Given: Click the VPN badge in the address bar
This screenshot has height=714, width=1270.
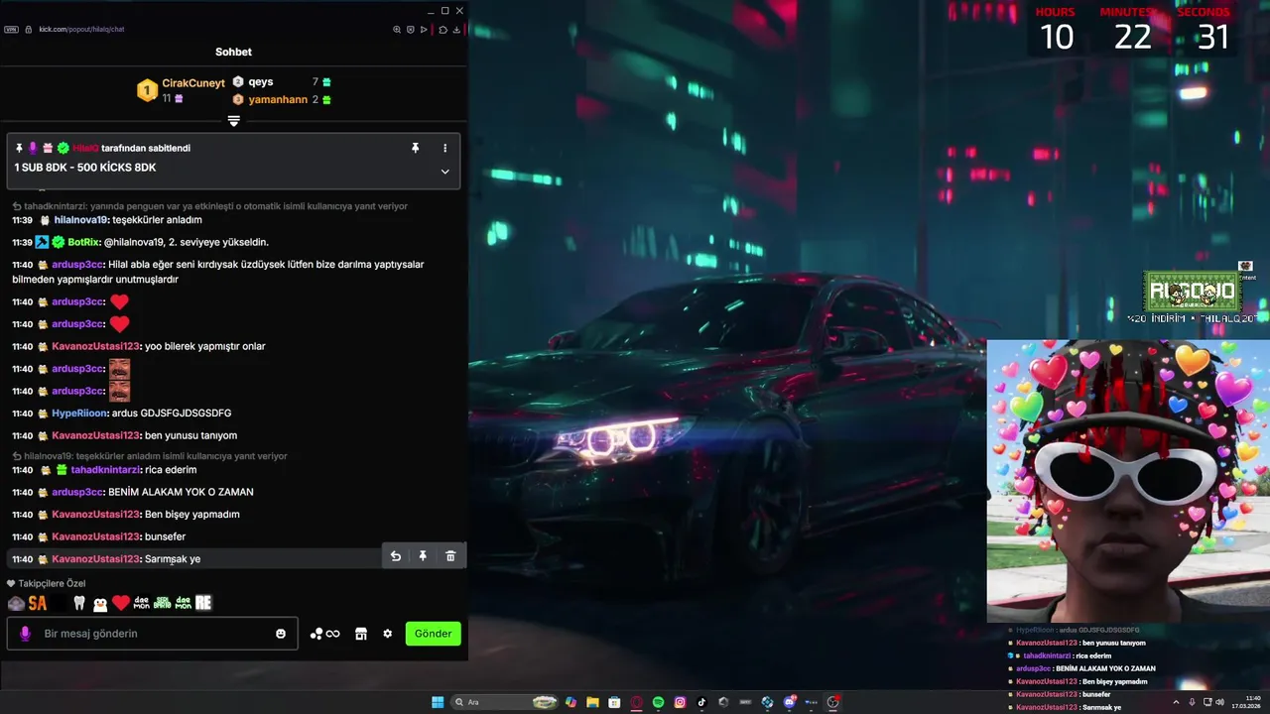Looking at the screenshot, I should point(11,30).
